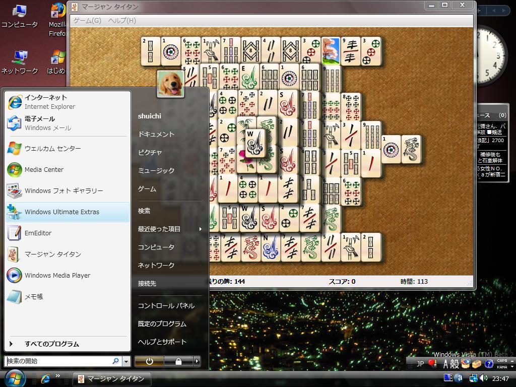This screenshot has height=387, width=516.
Task: Click 検索 in the Start menu right pane
Action: [144, 211]
